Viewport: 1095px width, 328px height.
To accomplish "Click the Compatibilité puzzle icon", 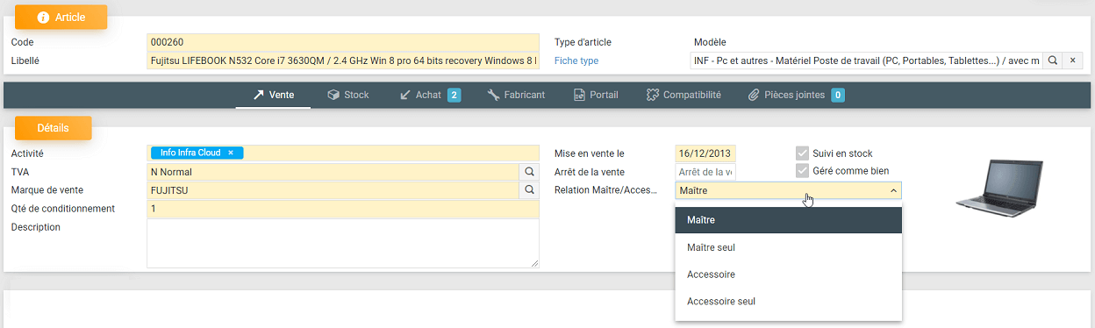I will [652, 95].
